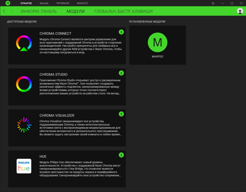Click the Philips Hue description text
Viewport: 246px width, 192px height.
pyautogui.click(x=80, y=169)
